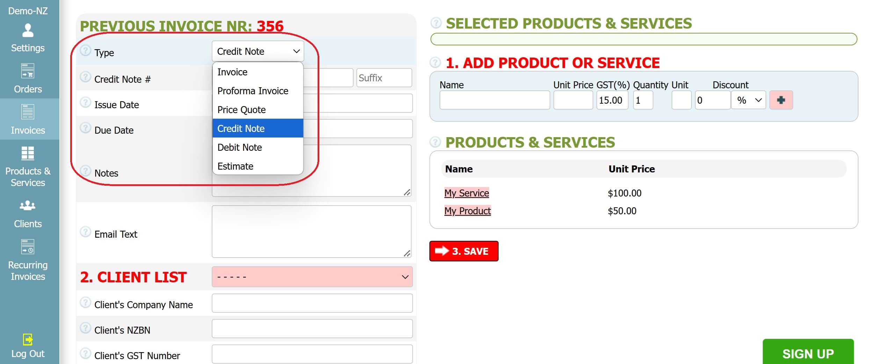Click the green SIGN UP button

point(808,354)
